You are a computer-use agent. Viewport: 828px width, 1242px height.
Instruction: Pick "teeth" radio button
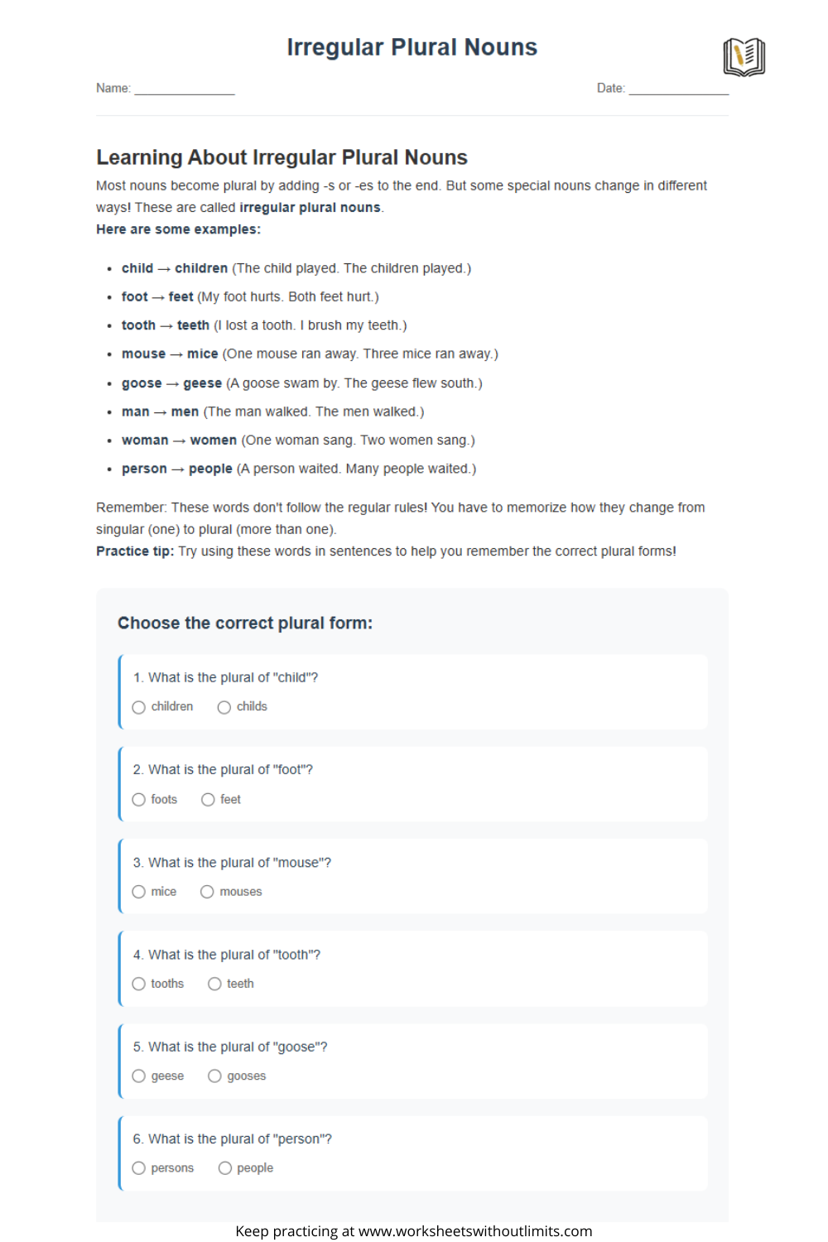[x=215, y=984]
